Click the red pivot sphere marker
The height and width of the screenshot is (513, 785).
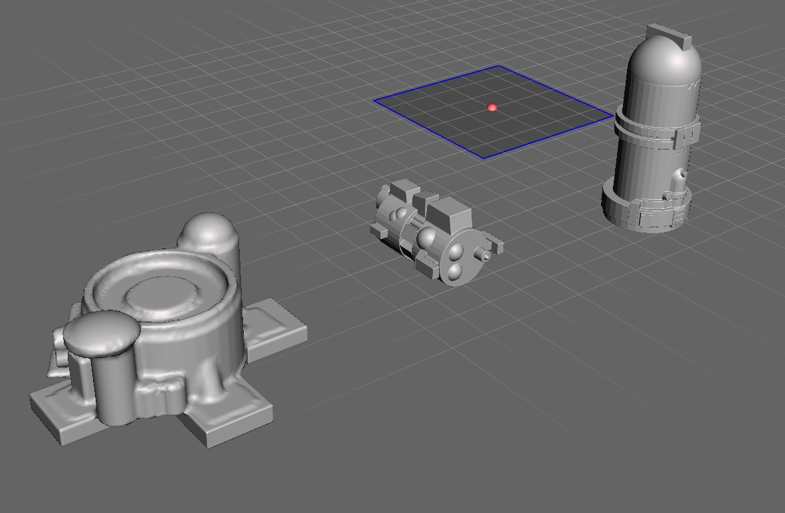point(491,107)
